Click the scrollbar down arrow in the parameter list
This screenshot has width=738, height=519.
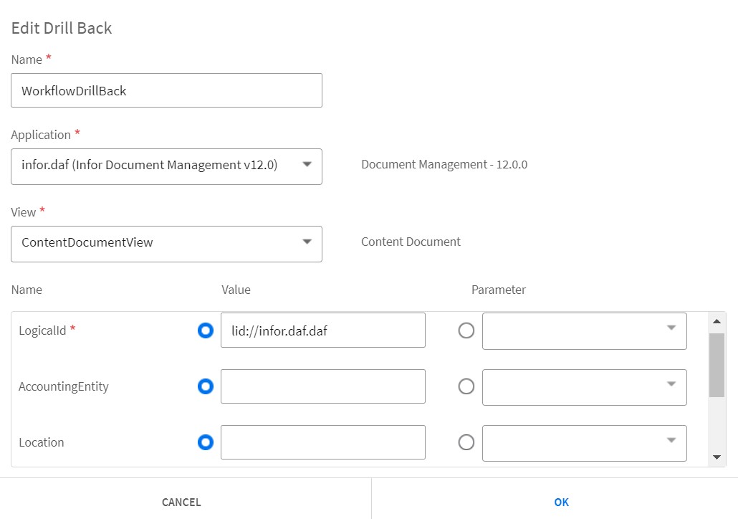tap(717, 457)
